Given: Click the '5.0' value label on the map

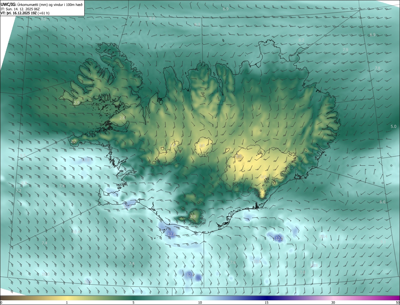Looking at the screenshot, I should [x=393, y=127].
